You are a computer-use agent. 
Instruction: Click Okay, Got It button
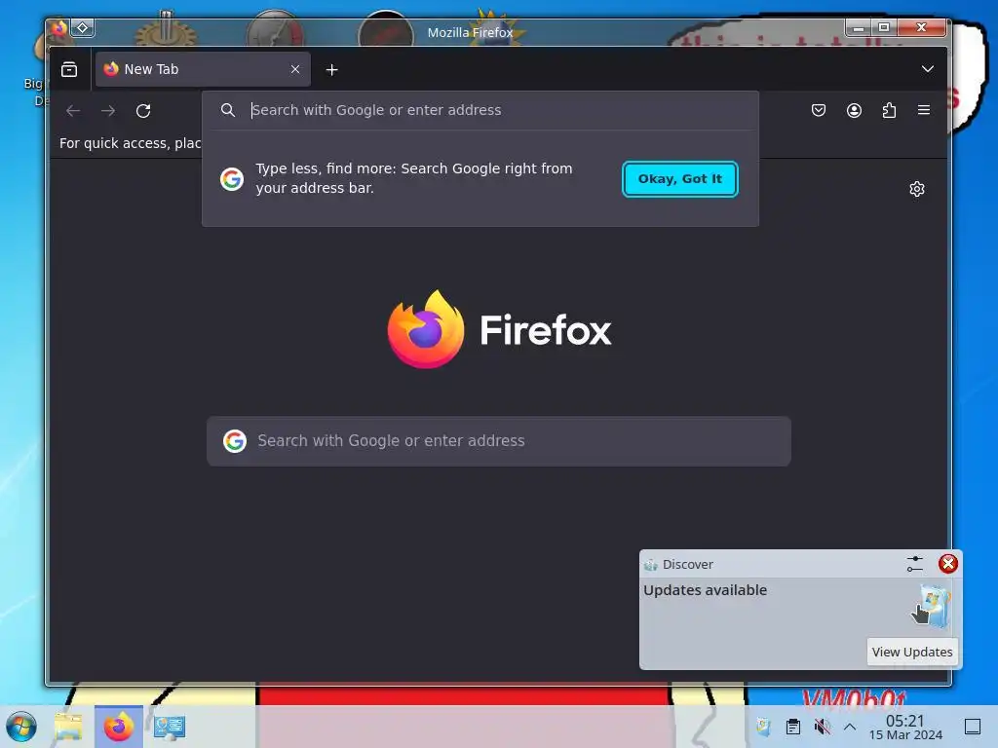click(679, 179)
